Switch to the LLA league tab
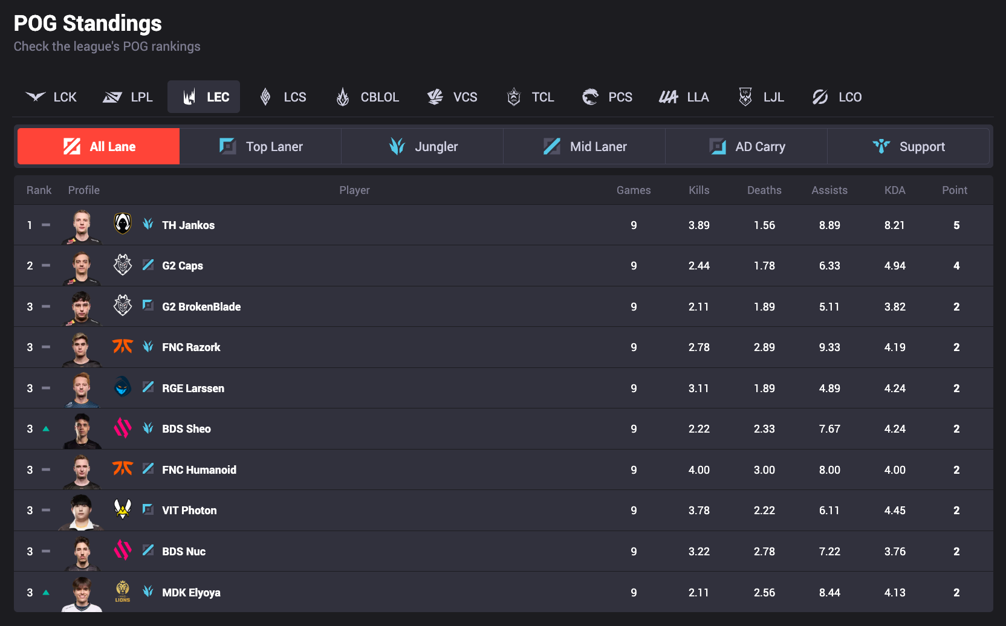Viewport: 1006px width, 626px height. [684, 97]
